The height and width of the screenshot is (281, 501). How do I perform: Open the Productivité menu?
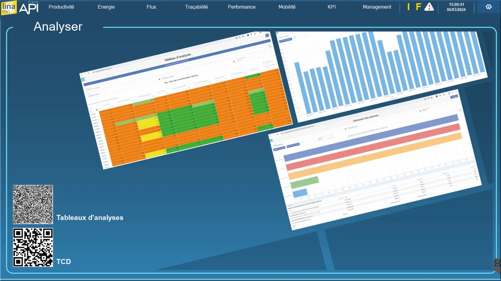click(61, 7)
